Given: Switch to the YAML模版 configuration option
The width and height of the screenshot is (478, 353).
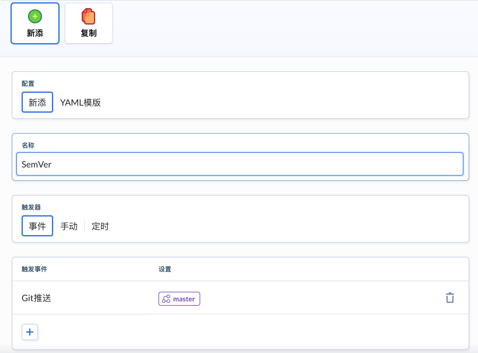Looking at the screenshot, I should [80, 102].
